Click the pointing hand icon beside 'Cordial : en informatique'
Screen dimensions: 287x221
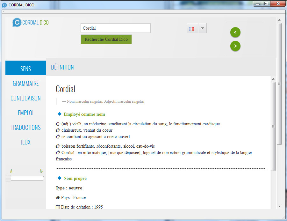click(x=58, y=152)
